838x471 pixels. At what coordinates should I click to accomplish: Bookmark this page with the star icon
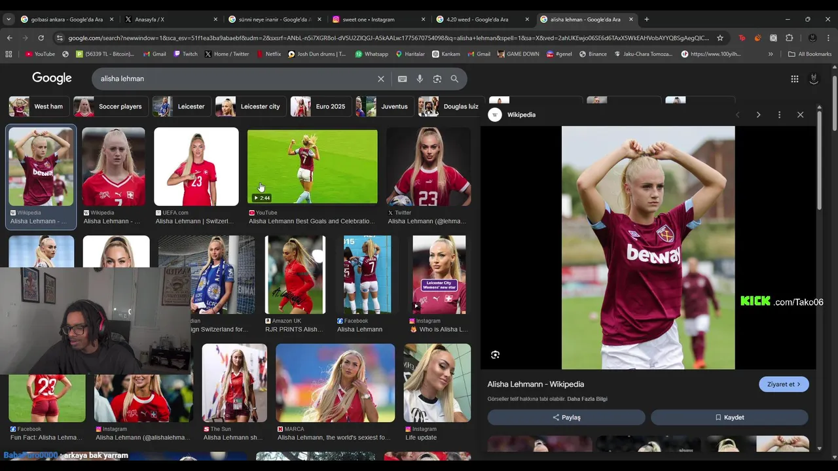[x=720, y=38]
